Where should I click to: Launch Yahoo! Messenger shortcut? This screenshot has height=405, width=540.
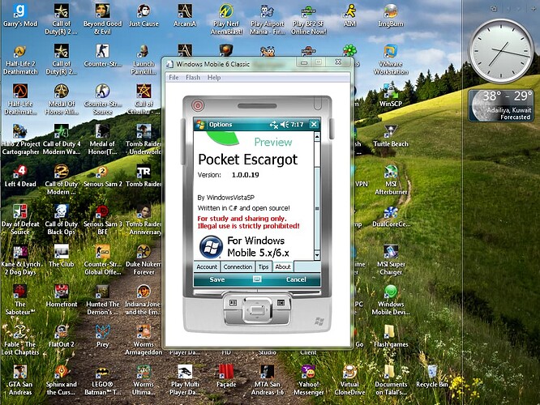pyautogui.click(x=308, y=380)
